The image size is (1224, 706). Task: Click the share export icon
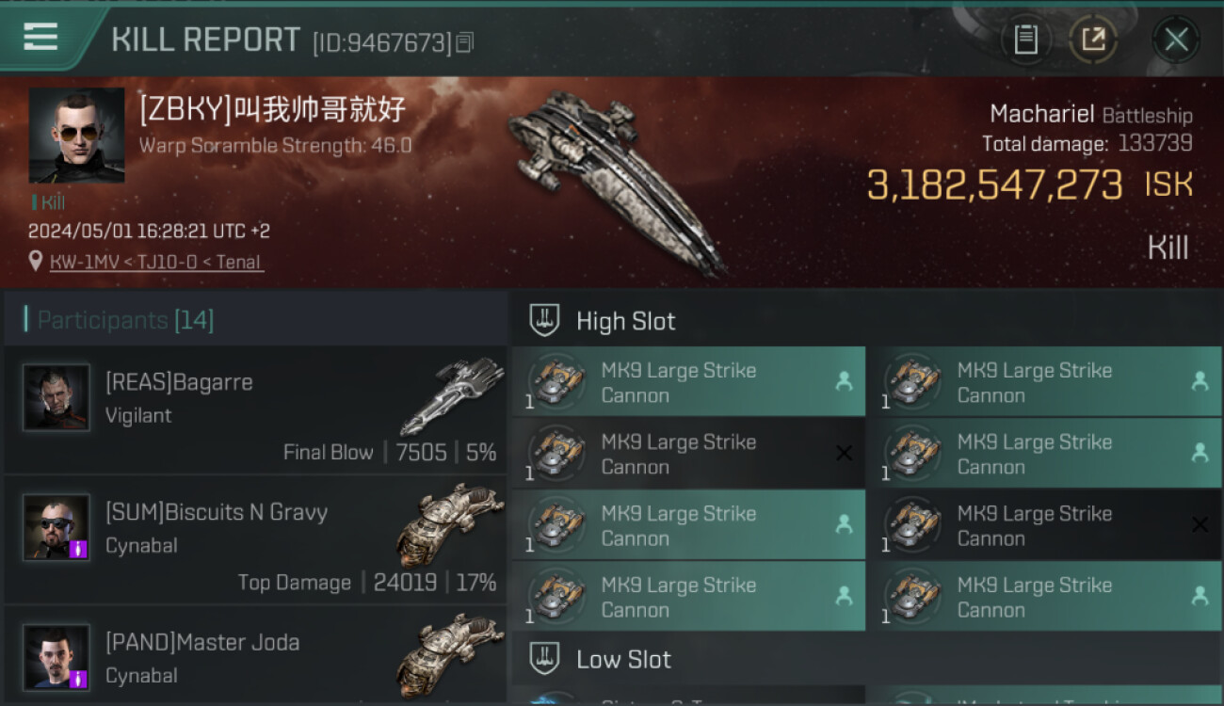pyautogui.click(x=1093, y=40)
